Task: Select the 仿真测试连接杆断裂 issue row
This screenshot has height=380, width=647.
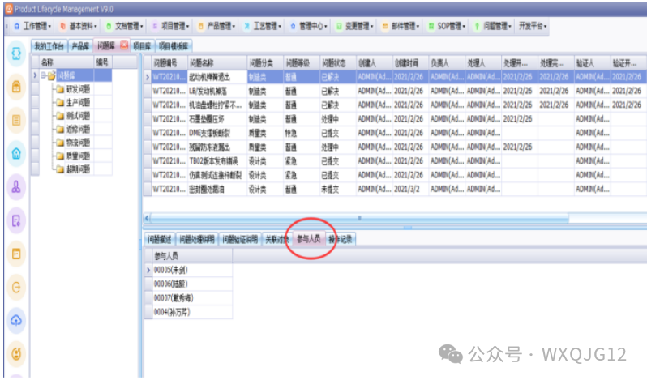Action: [395, 175]
